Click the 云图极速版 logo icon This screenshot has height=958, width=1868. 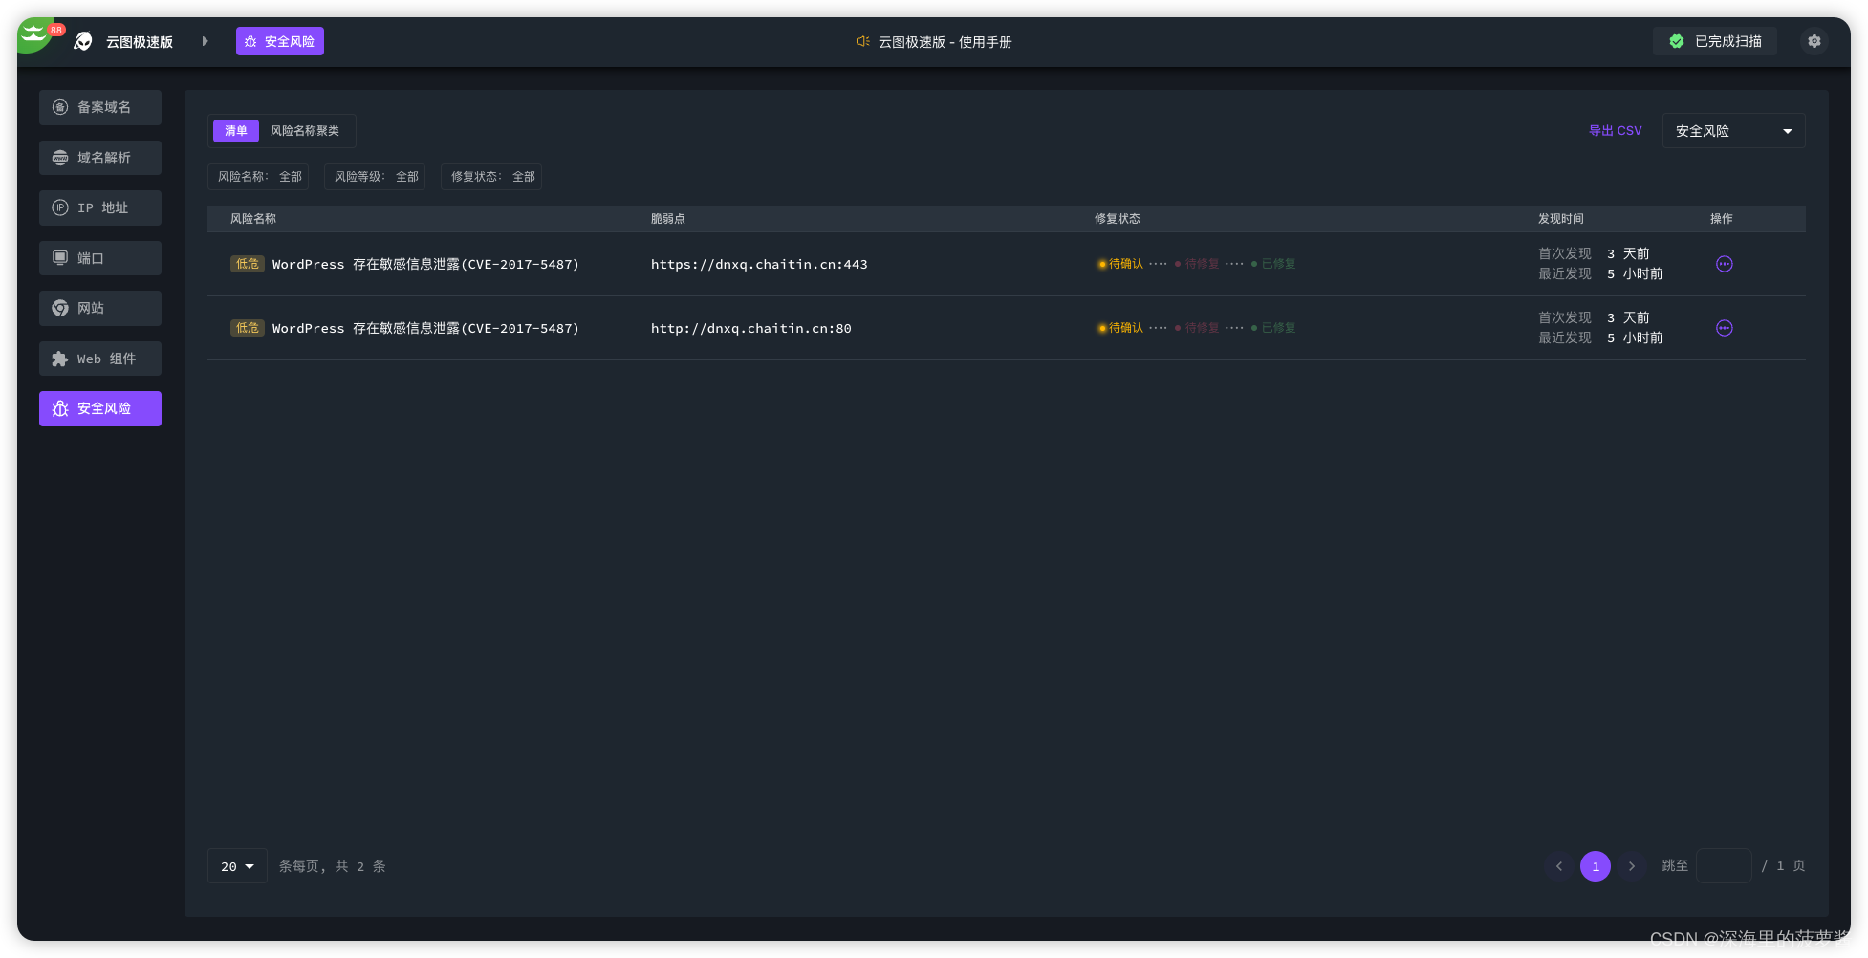[x=83, y=41]
